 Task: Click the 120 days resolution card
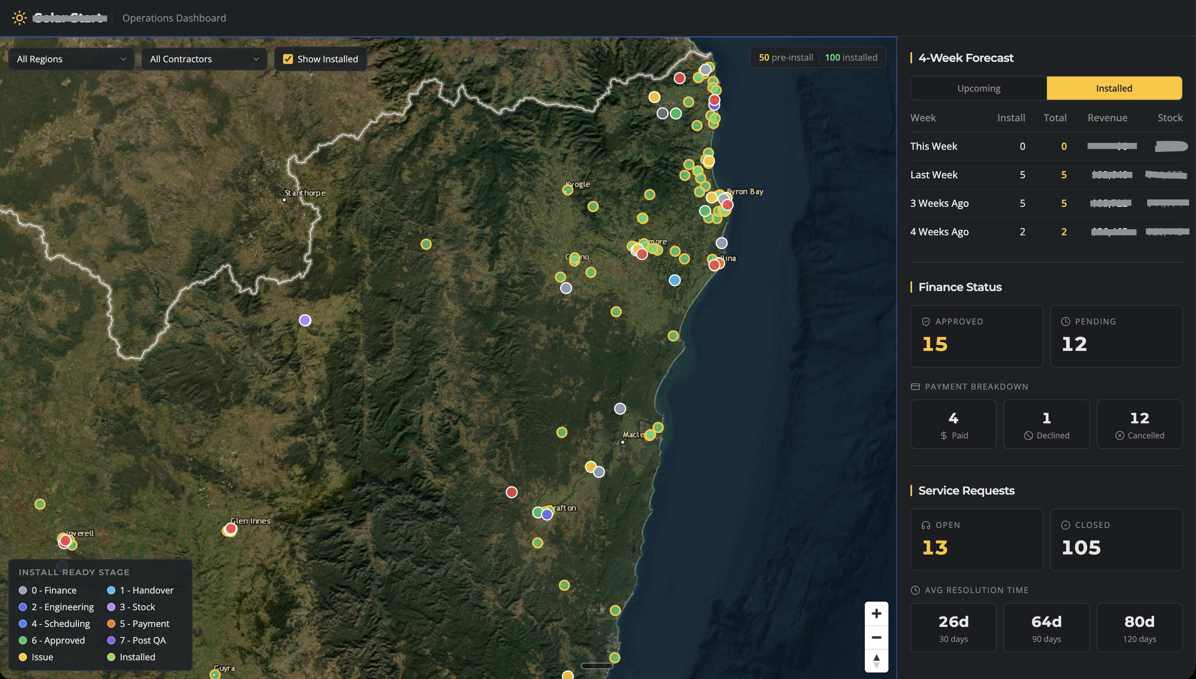coord(1139,627)
